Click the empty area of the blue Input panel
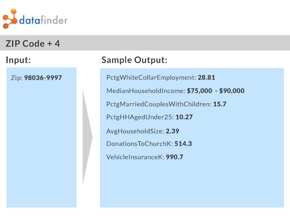 41,145
